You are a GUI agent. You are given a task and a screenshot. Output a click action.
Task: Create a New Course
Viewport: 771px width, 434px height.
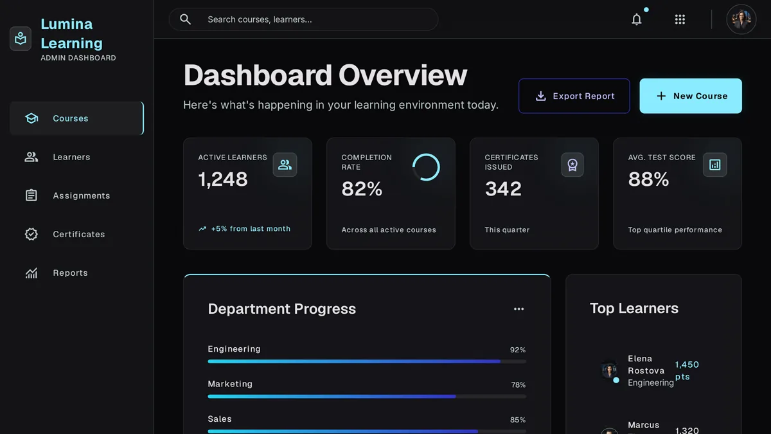point(691,96)
